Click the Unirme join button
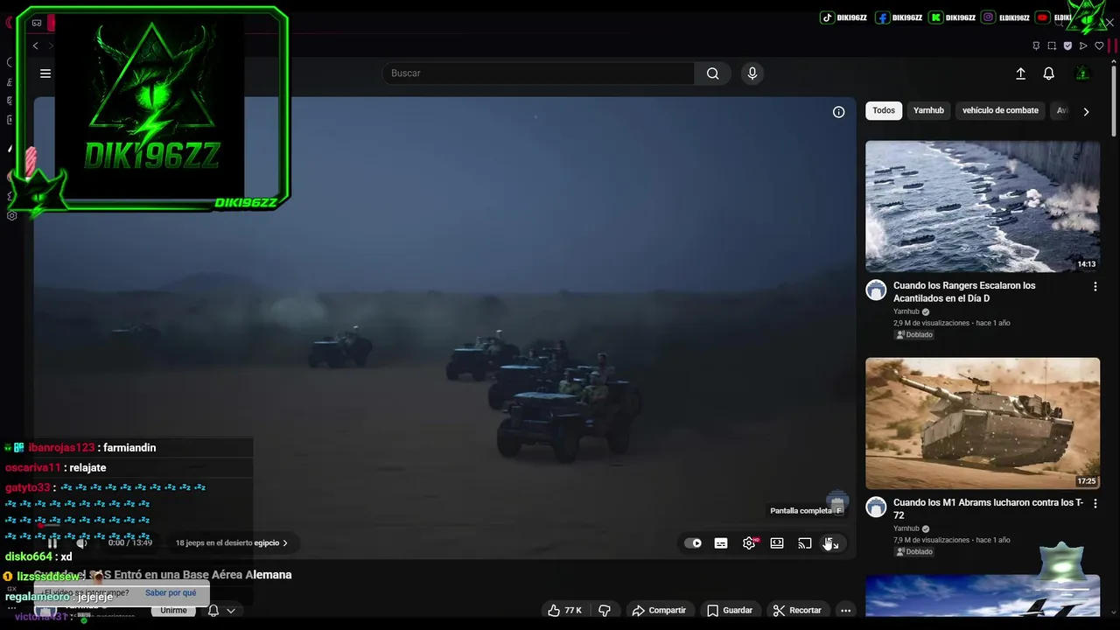Screen dimensions: 1120x630 coord(173,610)
